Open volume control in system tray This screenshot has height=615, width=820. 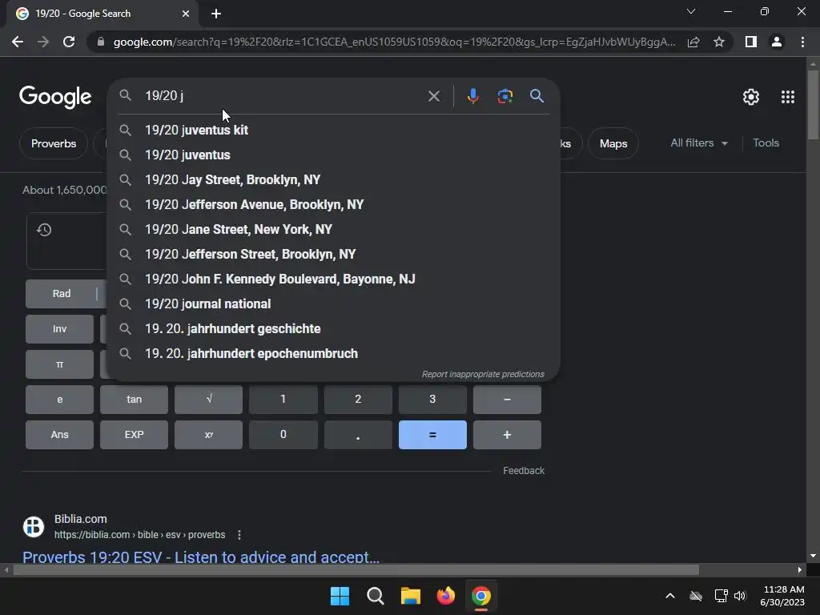pos(740,596)
